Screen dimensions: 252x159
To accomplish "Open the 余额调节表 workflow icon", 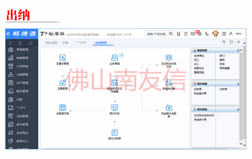I will click(x=63, y=108).
